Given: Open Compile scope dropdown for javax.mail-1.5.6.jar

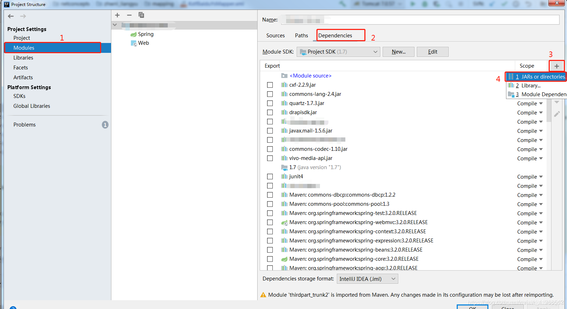Looking at the screenshot, I should coord(530,131).
